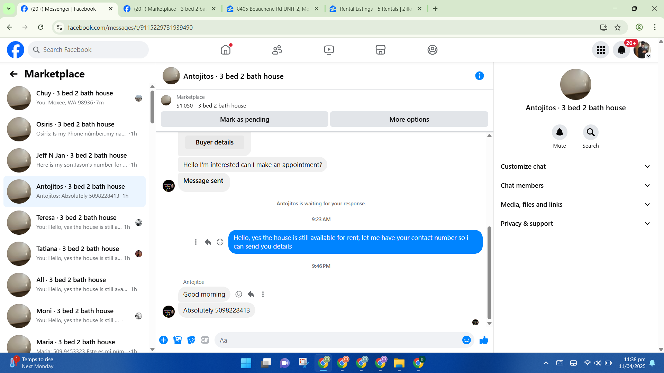Image resolution: width=664 pixels, height=373 pixels.
Task: Open volume settings in the system tray
Action: coord(598,363)
